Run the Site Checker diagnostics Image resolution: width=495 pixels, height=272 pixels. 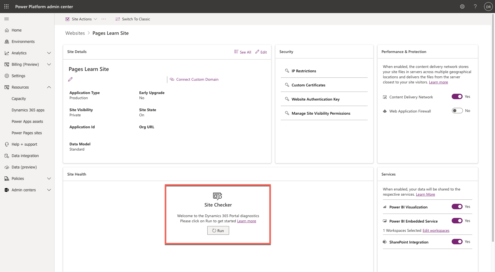[x=218, y=230]
